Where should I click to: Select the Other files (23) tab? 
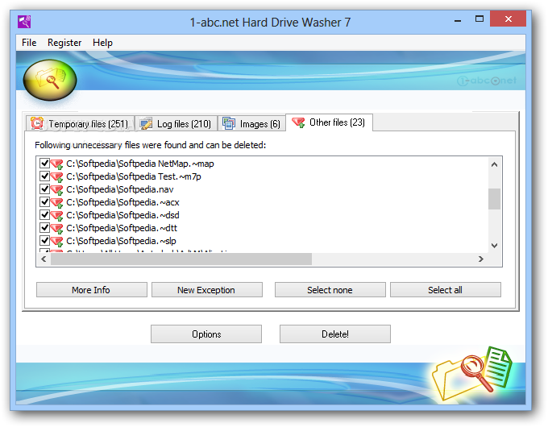tap(329, 122)
